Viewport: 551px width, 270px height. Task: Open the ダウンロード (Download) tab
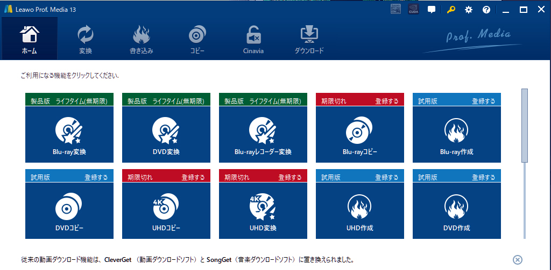309,39
